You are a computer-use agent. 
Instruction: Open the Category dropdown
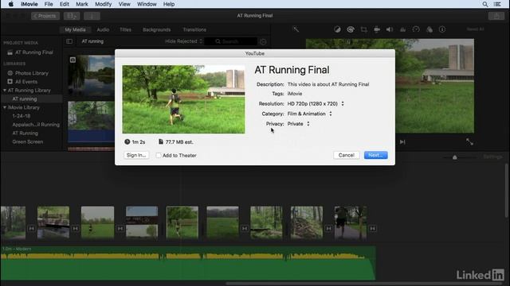click(x=310, y=114)
